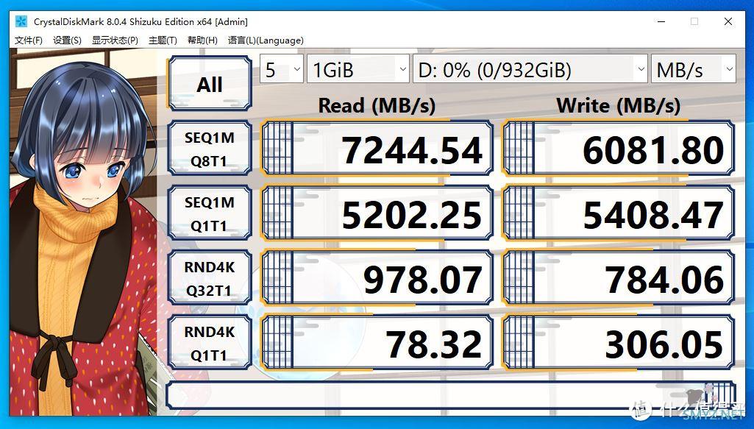Click the Shizuku character artwork
Image resolution: width=754 pixels, height=429 pixels.
pyautogui.click(x=83, y=233)
